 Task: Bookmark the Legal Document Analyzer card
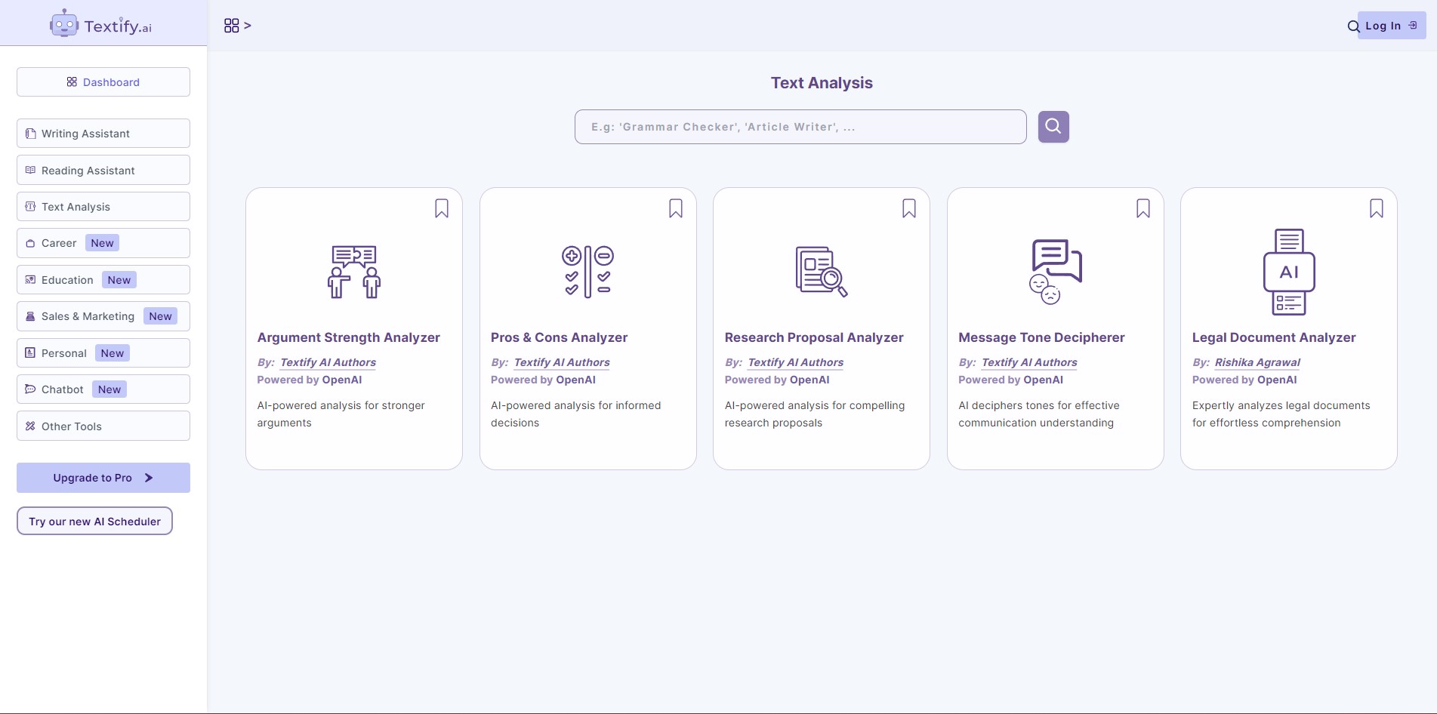click(x=1377, y=208)
